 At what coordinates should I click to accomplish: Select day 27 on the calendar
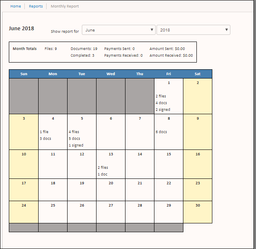pos(111,212)
